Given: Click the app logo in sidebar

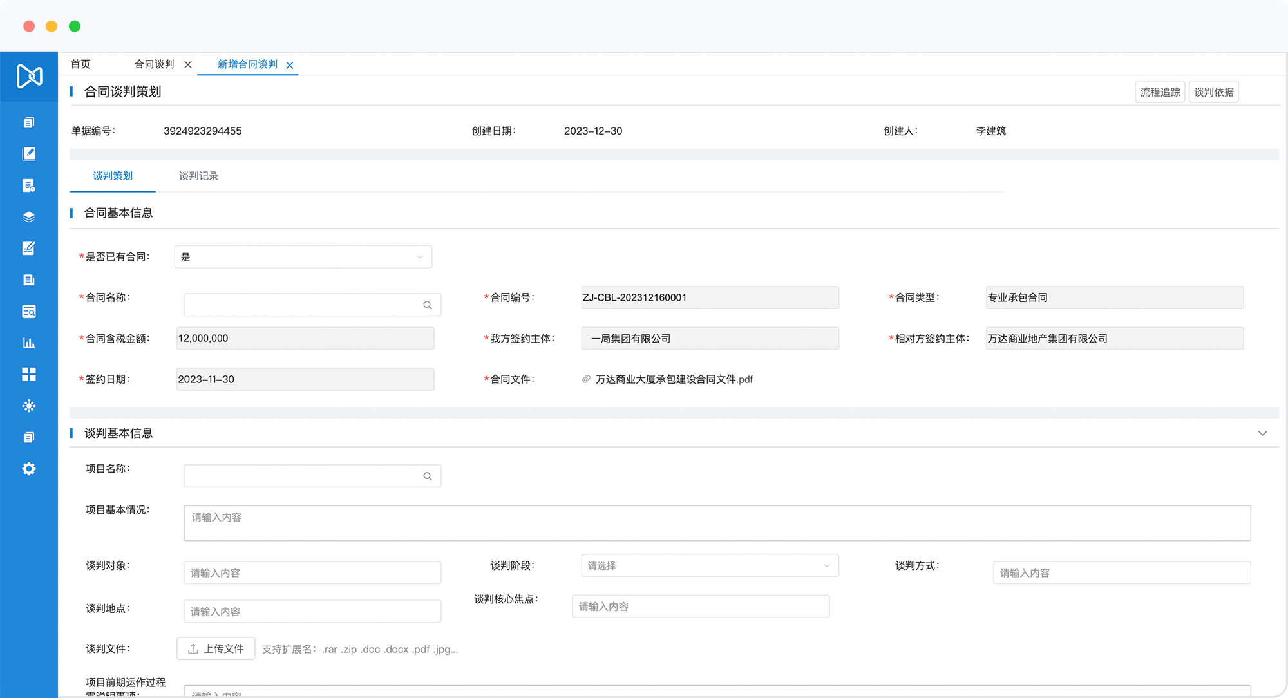Looking at the screenshot, I should click(29, 76).
